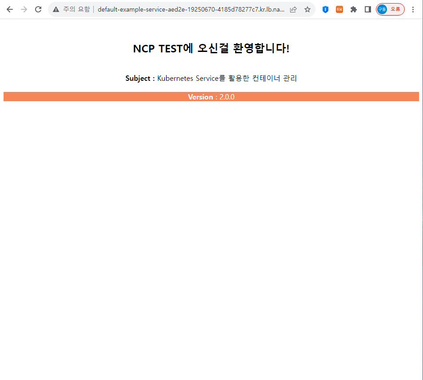
Task: Click the Version : 2.0.0 orange banner
Action: point(211,97)
